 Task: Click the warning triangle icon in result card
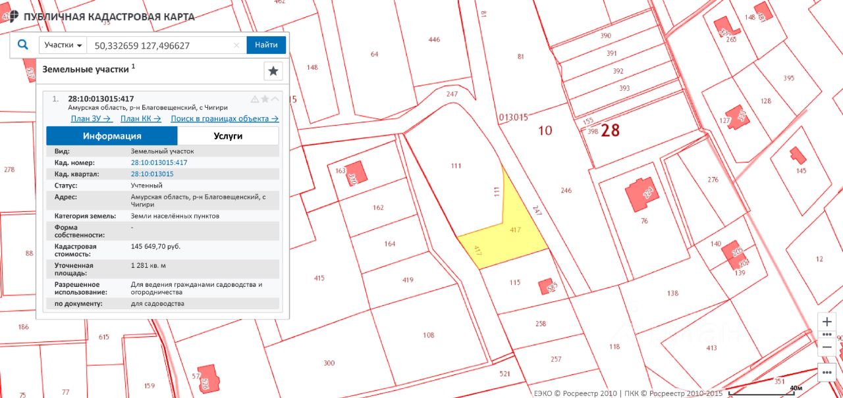(x=255, y=99)
